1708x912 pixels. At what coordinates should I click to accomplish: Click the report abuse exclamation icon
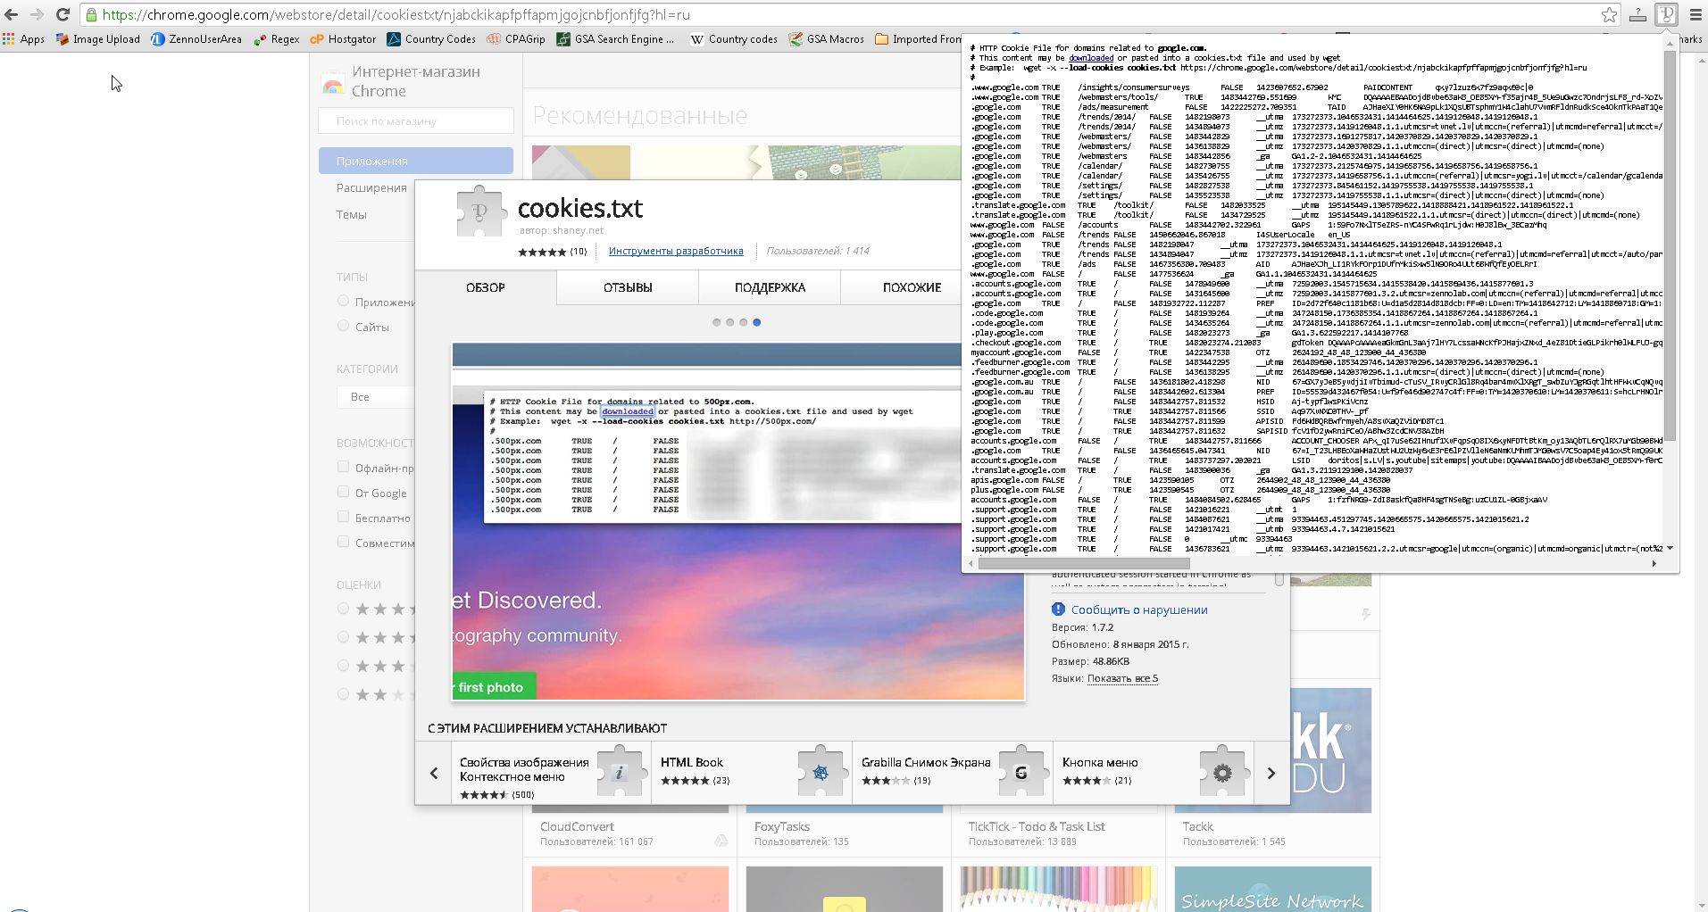coord(1058,609)
